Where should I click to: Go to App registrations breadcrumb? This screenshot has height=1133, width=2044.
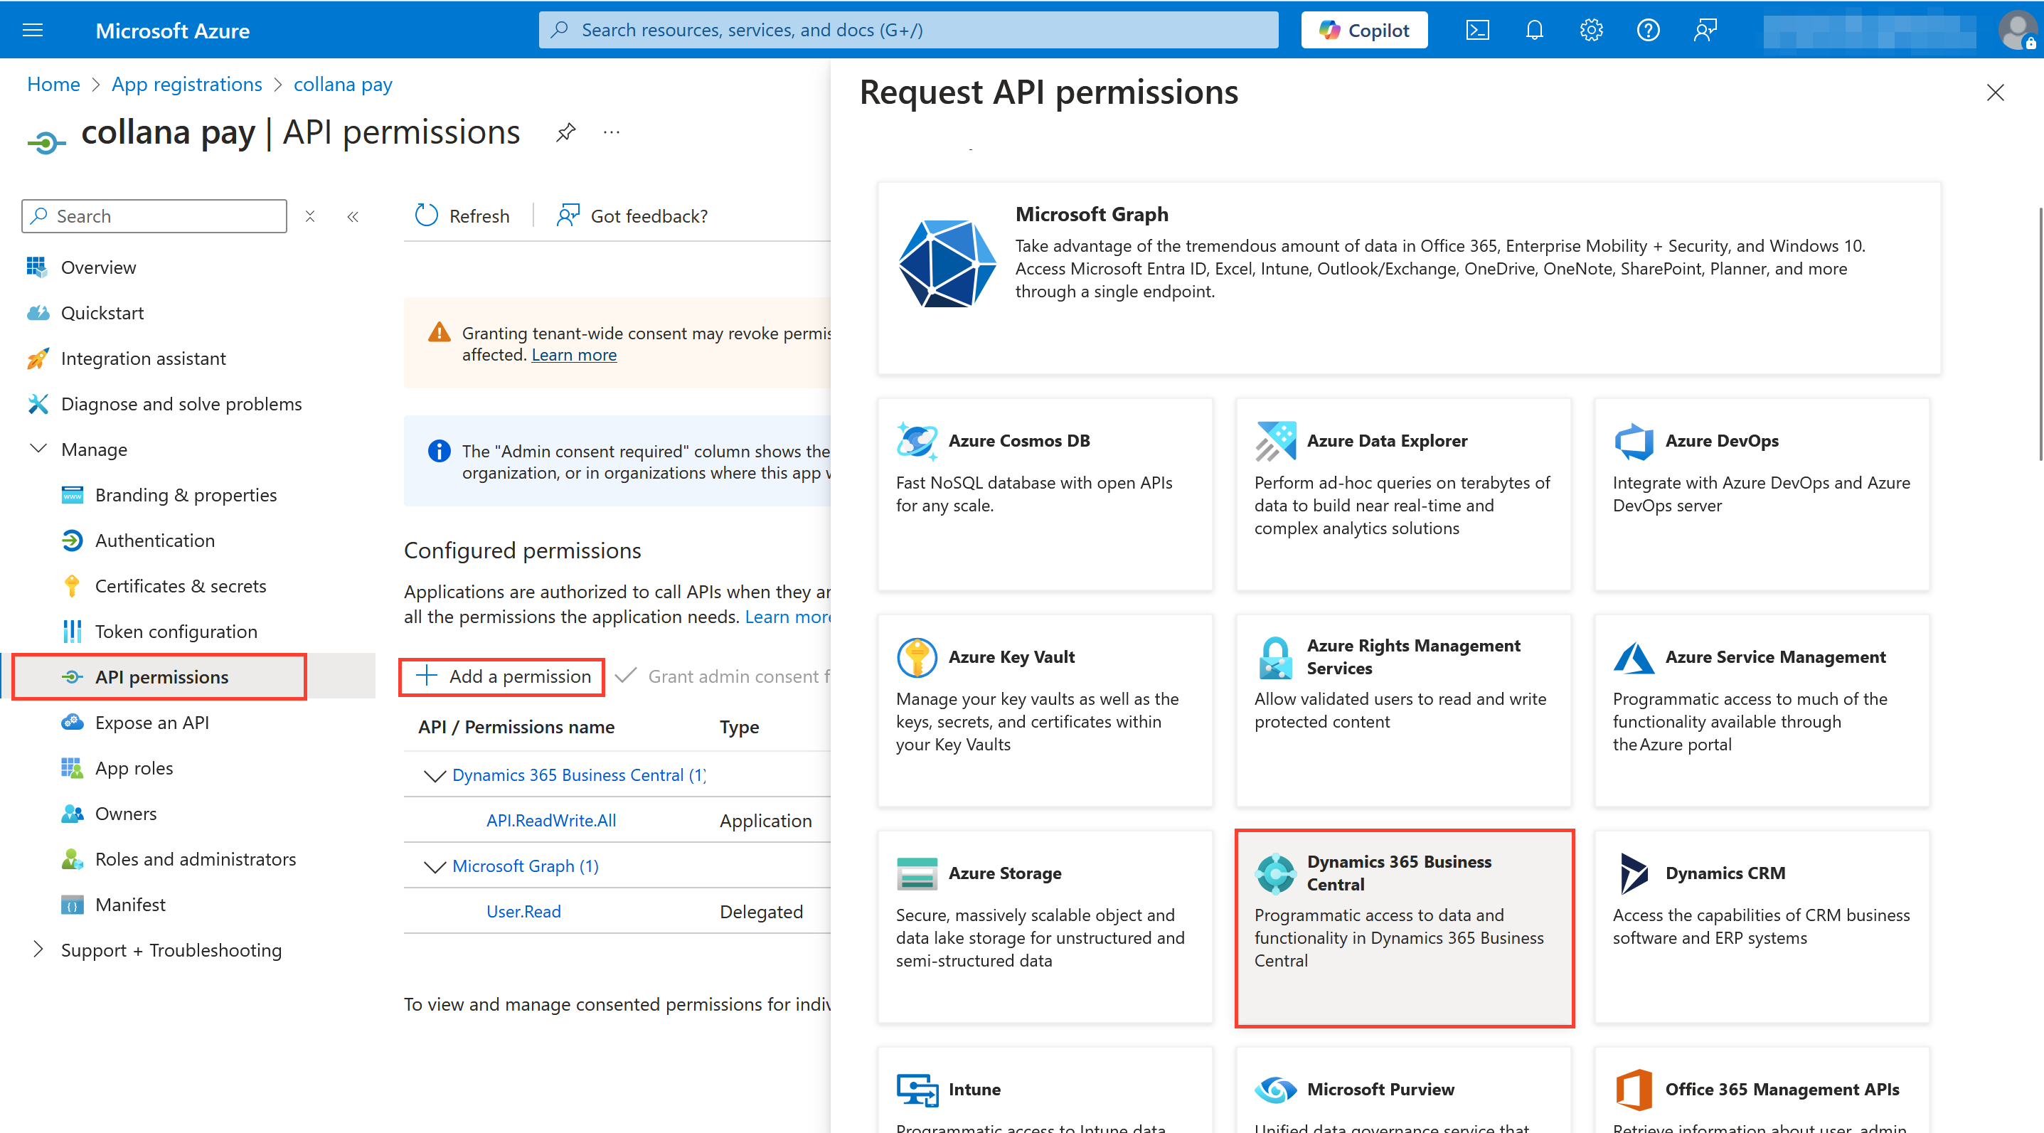[x=186, y=84]
